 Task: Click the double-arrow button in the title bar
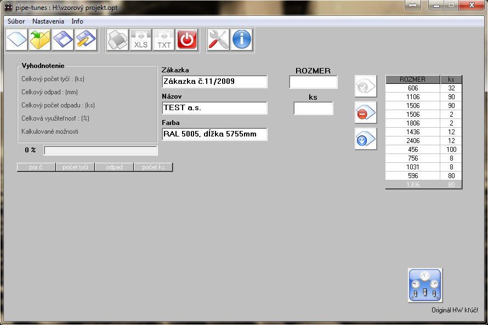click(413, 5)
